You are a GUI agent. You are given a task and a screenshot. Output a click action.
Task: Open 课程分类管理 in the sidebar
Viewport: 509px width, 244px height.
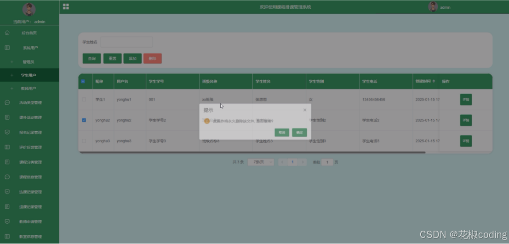pos(29,162)
